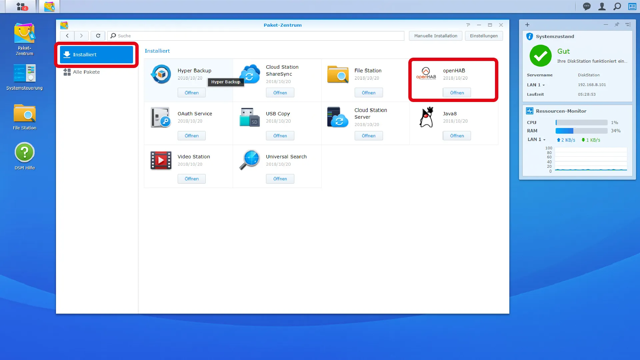Click the CPU usage bar
Viewport: 640px width, 360px height.
click(581, 123)
